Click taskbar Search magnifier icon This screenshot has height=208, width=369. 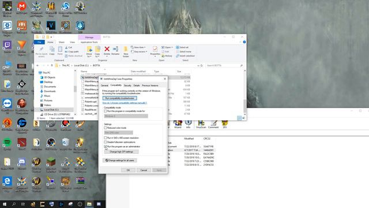tap(14, 204)
